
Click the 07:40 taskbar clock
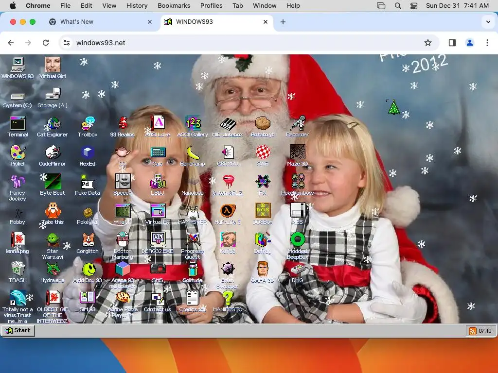[x=485, y=331]
